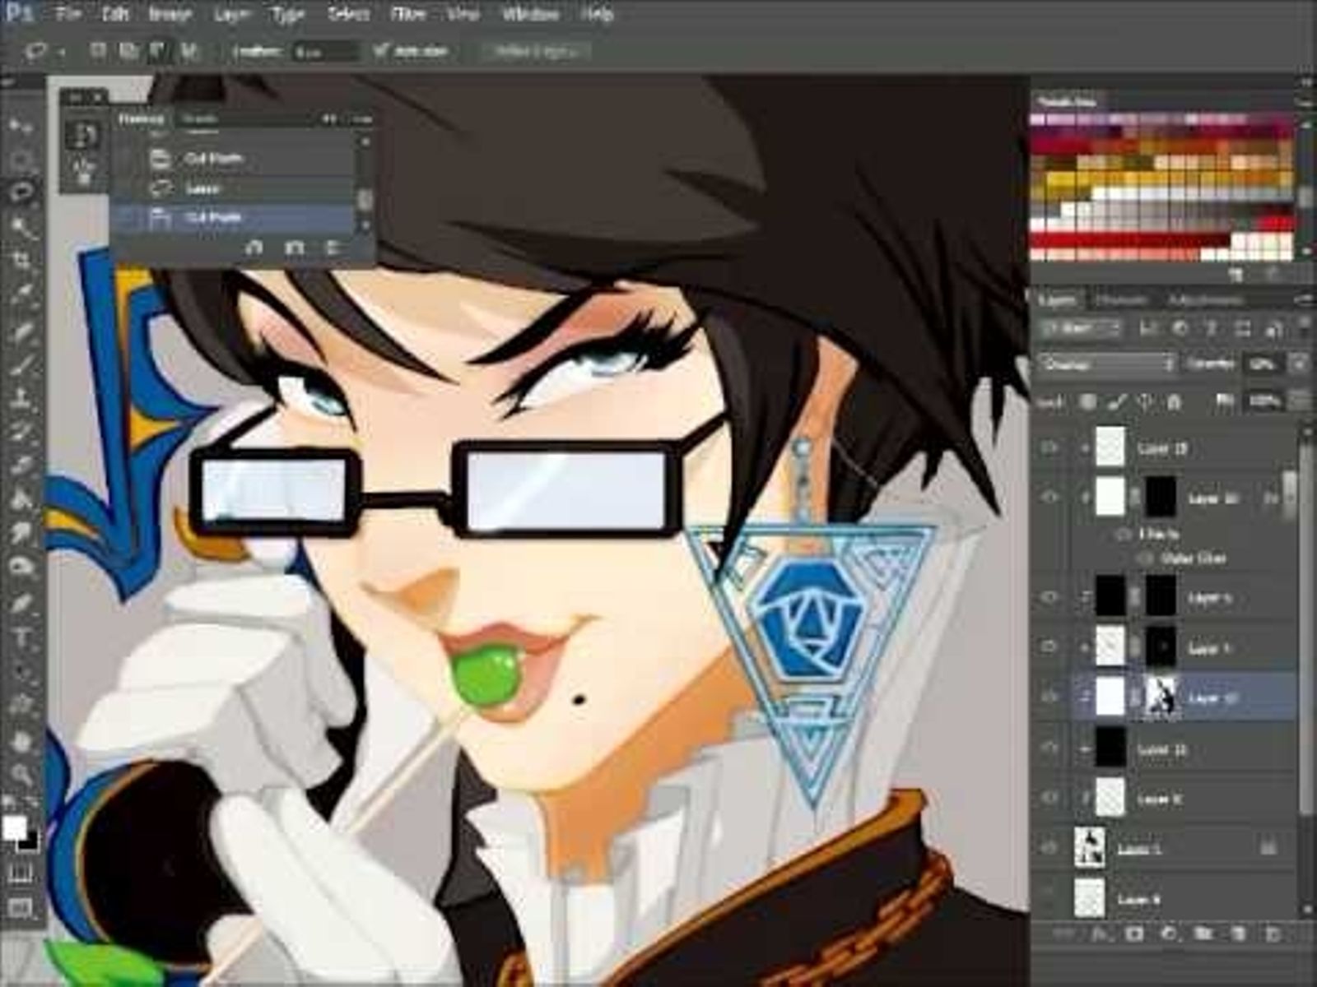Add a layer style (fx)
This screenshot has width=1317, height=987.
pos(1099,934)
